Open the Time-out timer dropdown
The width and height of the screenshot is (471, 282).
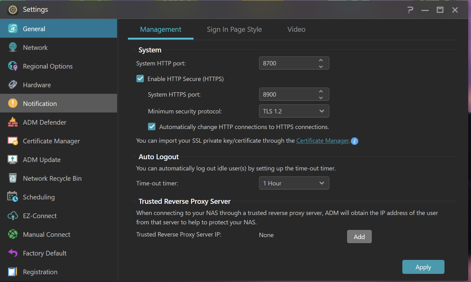pyautogui.click(x=294, y=183)
